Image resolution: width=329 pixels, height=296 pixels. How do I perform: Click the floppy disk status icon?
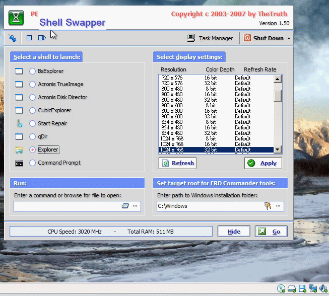tap(302, 289)
